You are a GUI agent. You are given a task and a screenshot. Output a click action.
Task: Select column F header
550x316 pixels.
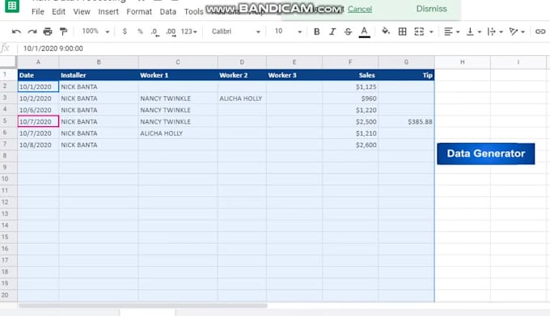pyautogui.click(x=350, y=62)
